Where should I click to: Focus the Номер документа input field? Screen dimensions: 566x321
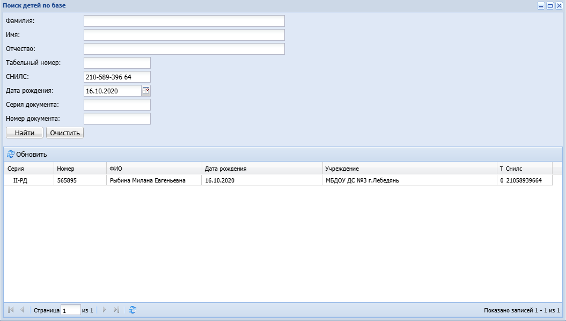117,119
